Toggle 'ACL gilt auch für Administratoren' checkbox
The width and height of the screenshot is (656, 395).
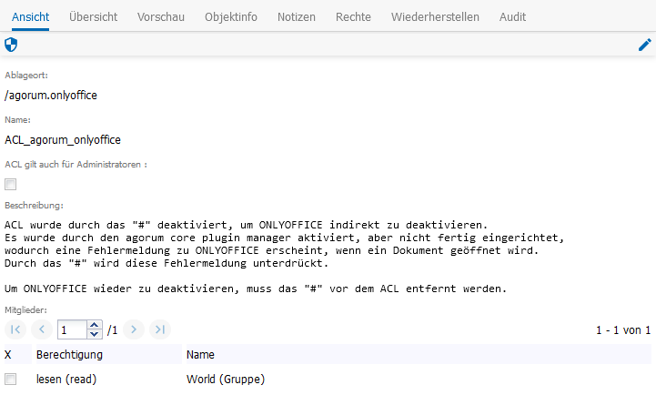(x=10, y=184)
